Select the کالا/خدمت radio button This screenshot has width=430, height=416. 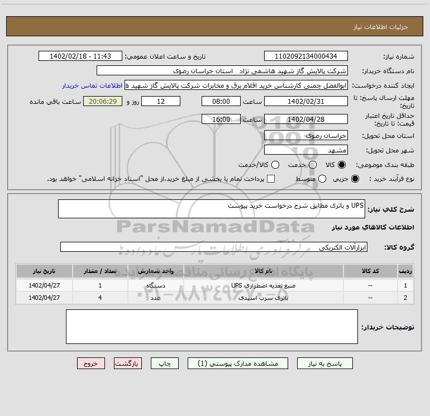(x=275, y=165)
